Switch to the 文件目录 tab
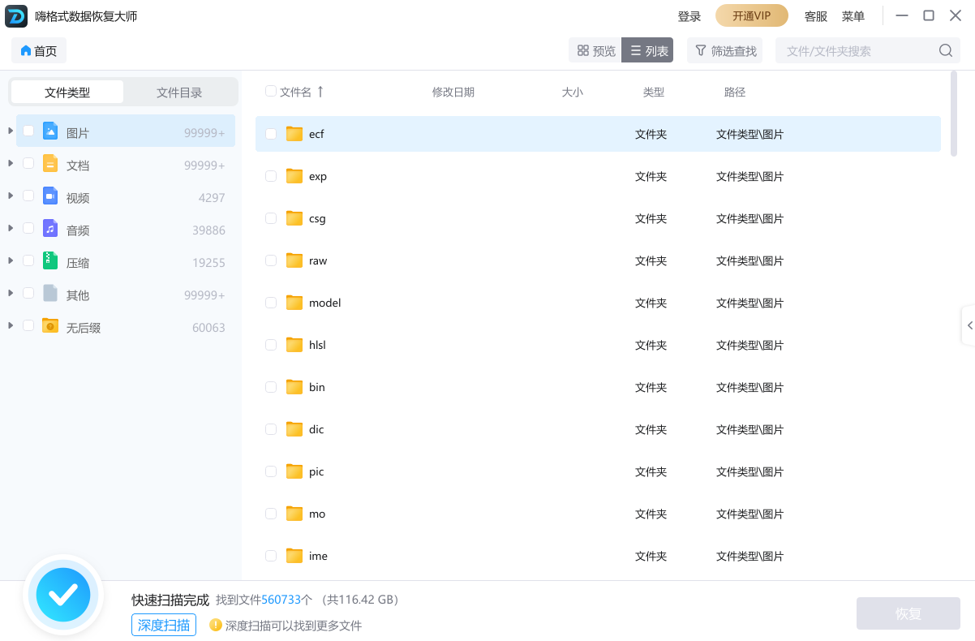This screenshot has width=975, height=641. [180, 92]
